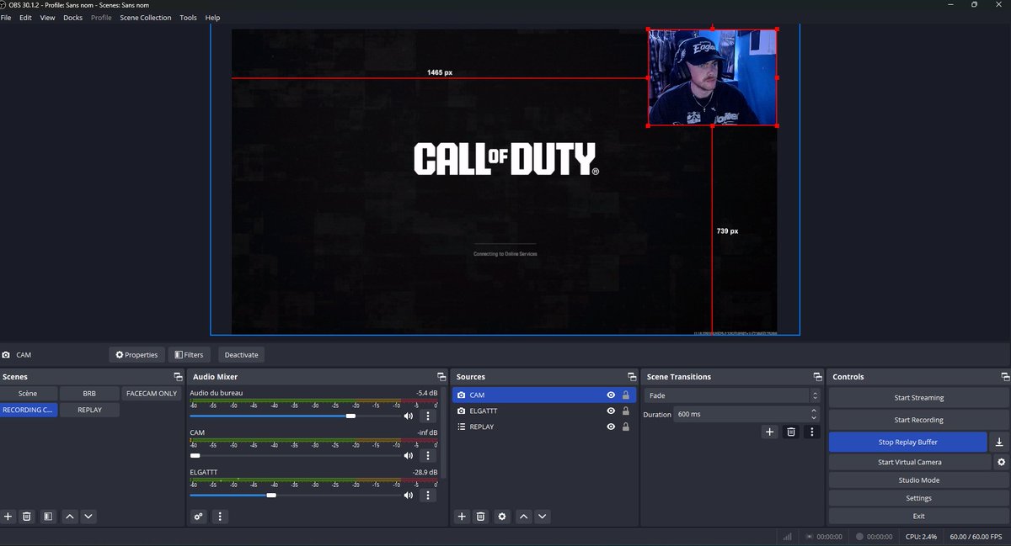Toggle visibility eye of ELGATTT source

pos(611,411)
